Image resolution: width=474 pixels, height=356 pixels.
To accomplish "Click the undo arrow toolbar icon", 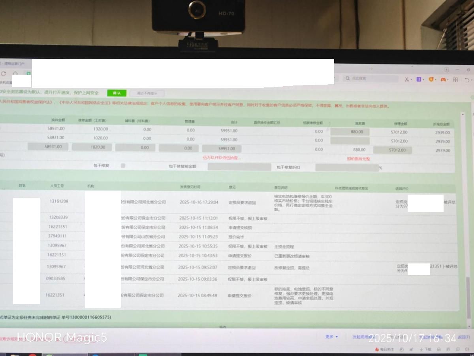I will (x=467, y=80).
